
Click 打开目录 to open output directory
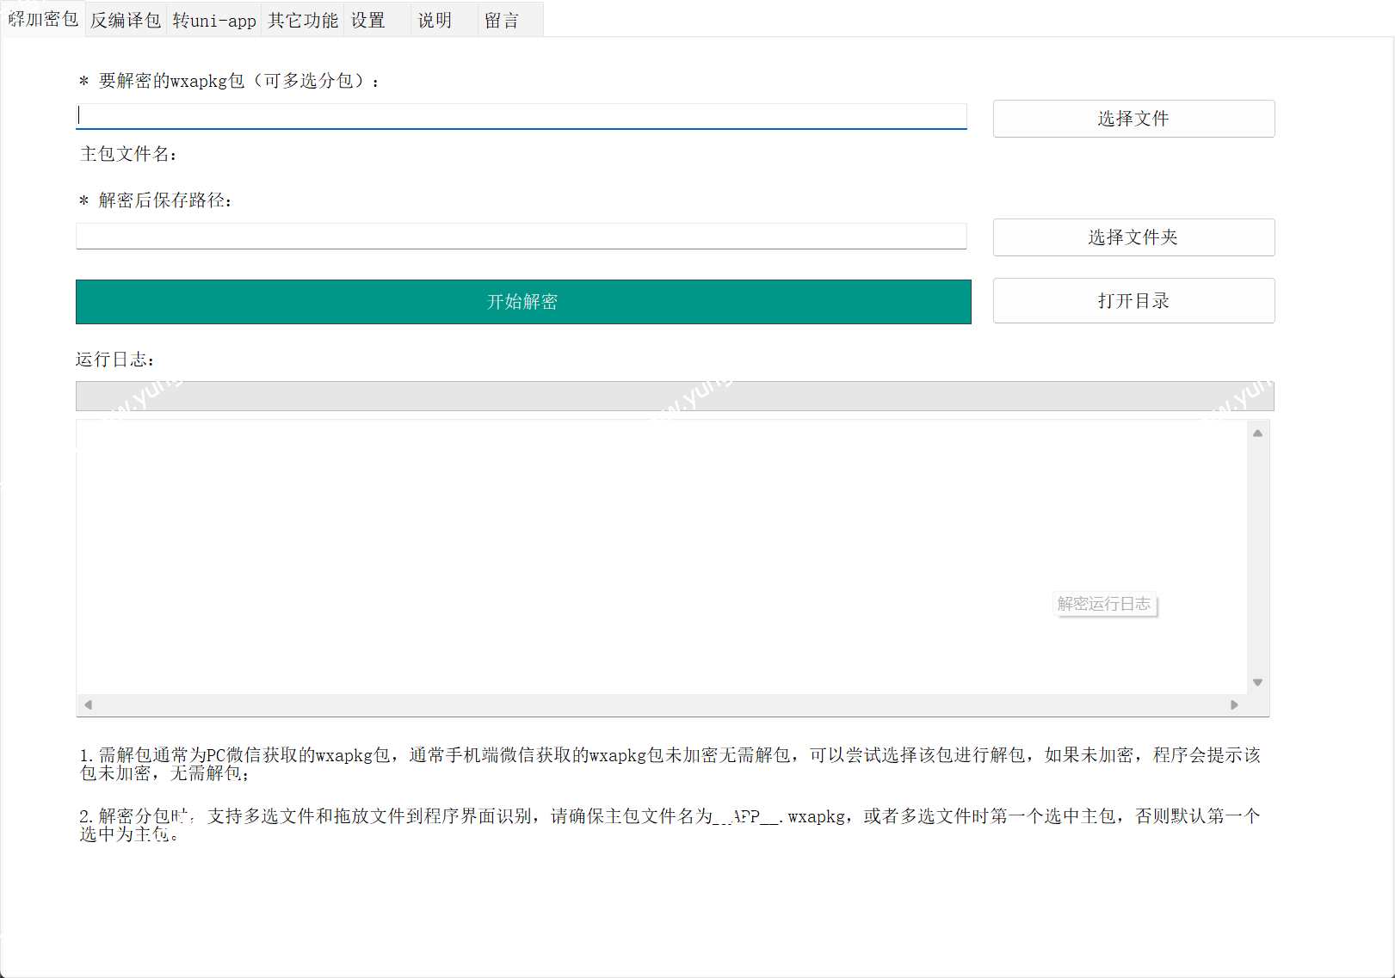pyautogui.click(x=1133, y=300)
